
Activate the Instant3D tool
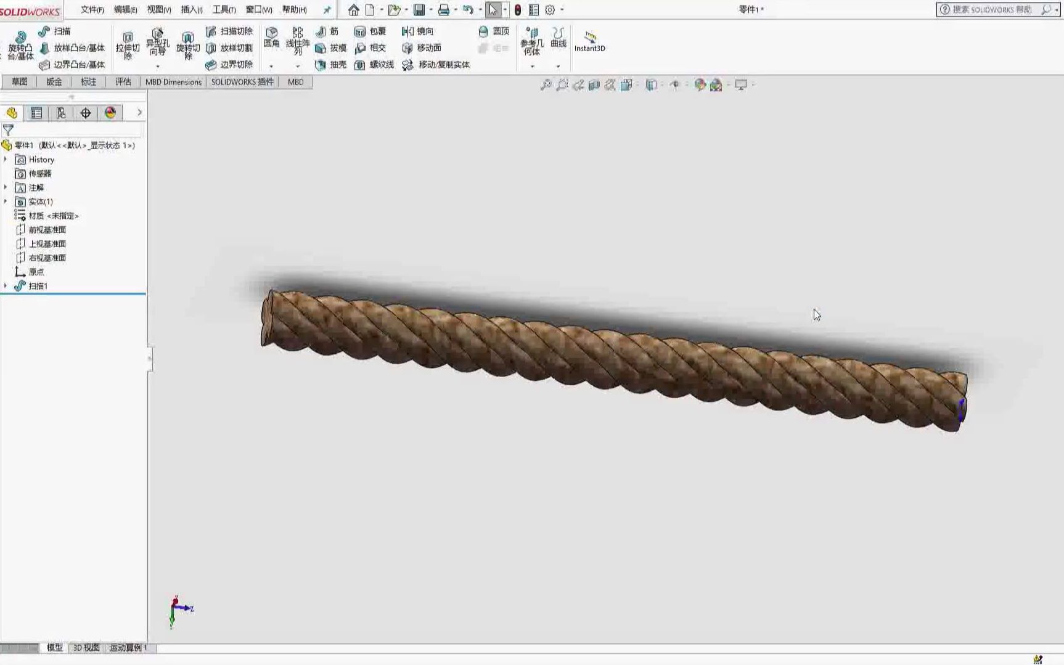pos(589,42)
